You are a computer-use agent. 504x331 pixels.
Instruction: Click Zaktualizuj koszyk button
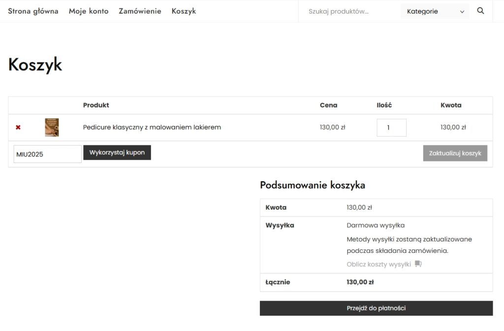[x=455, y=153]
